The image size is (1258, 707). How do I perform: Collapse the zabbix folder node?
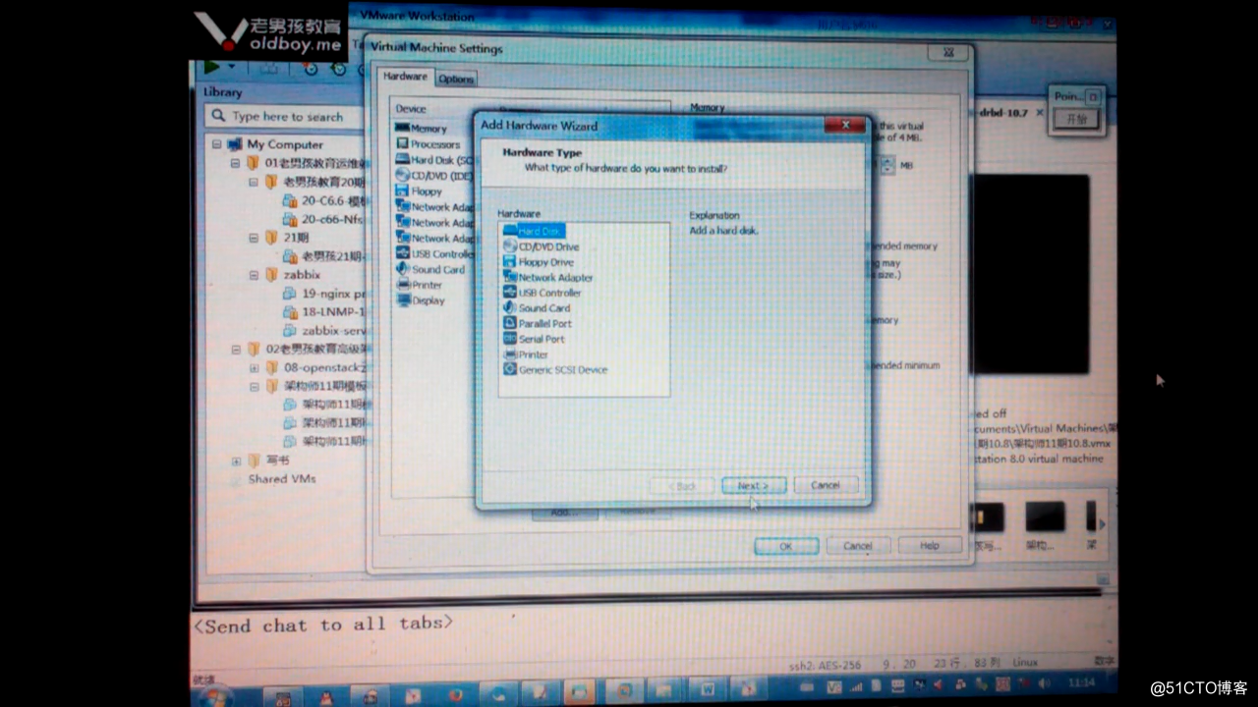255,275
